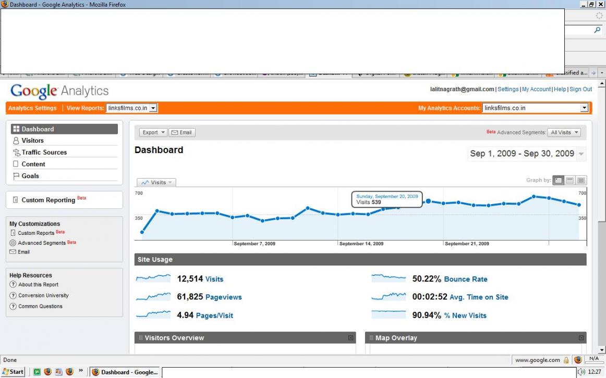
Task: Close the Visitors Overview widget
Action: 350,338
